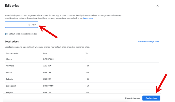Image resolution: width=175 pixels, height=102 pixels.
Task: Focus the default price input field
Action: [x=21, y=25]
